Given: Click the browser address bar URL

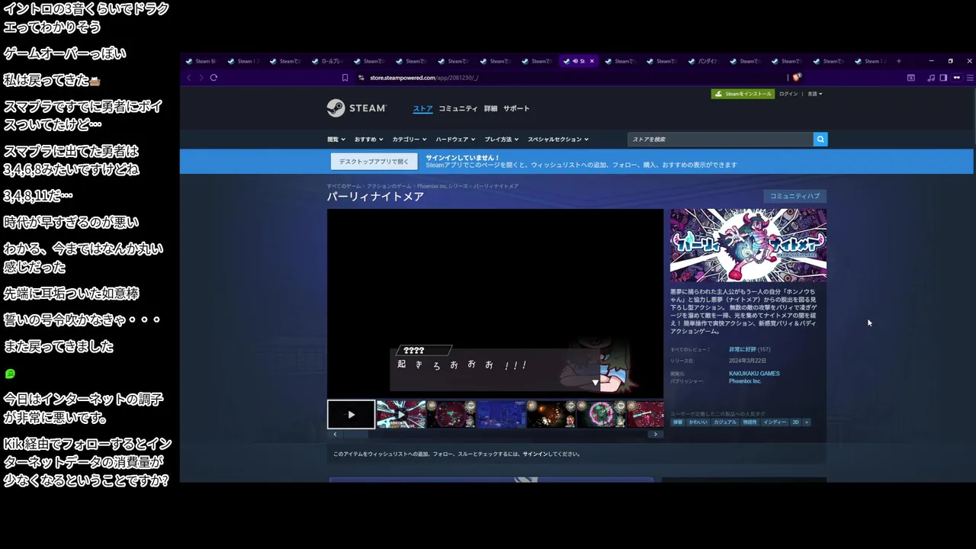Looking at the screenshot, I should click(424, 78).
